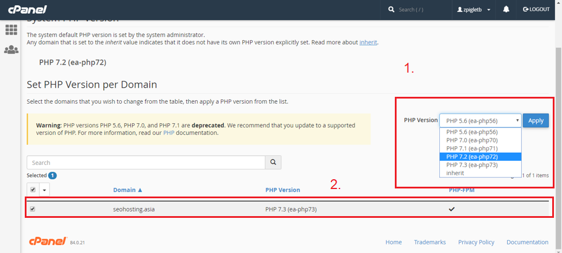
Task: Click LOGOUT in the top bar
Action: click(536, 10)
